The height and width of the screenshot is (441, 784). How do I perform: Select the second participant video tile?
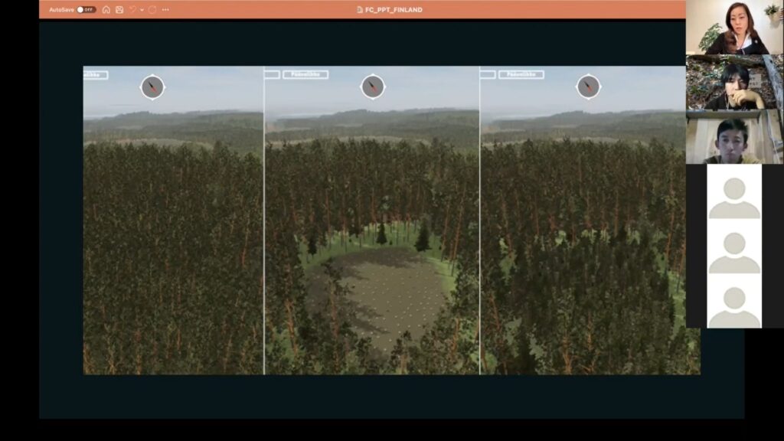[x=734, y=82]
